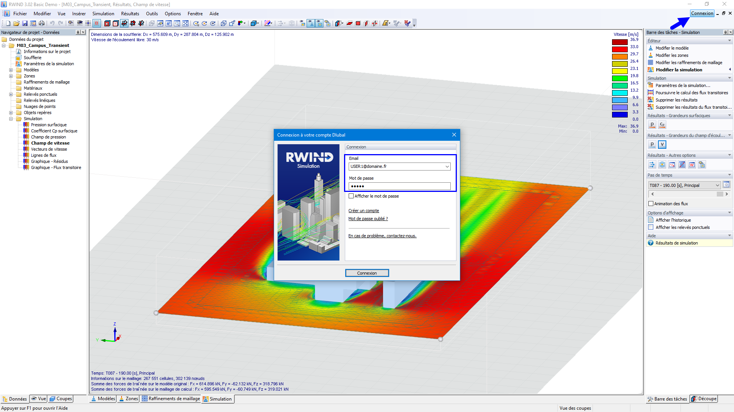734x412 pixels.
Task: Open the Email address dropdown arrow
Action: [447, 167]
